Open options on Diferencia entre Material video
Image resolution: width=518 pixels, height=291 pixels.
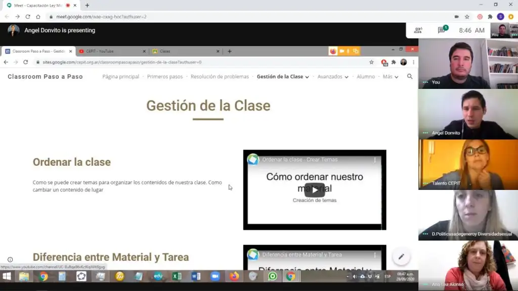click(x=375, y=255)
